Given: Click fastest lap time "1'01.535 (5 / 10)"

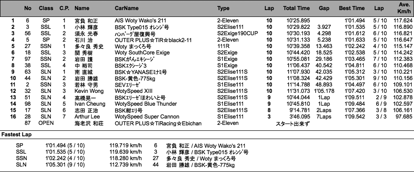Looking at the screenshot, I should coord(65,152).
